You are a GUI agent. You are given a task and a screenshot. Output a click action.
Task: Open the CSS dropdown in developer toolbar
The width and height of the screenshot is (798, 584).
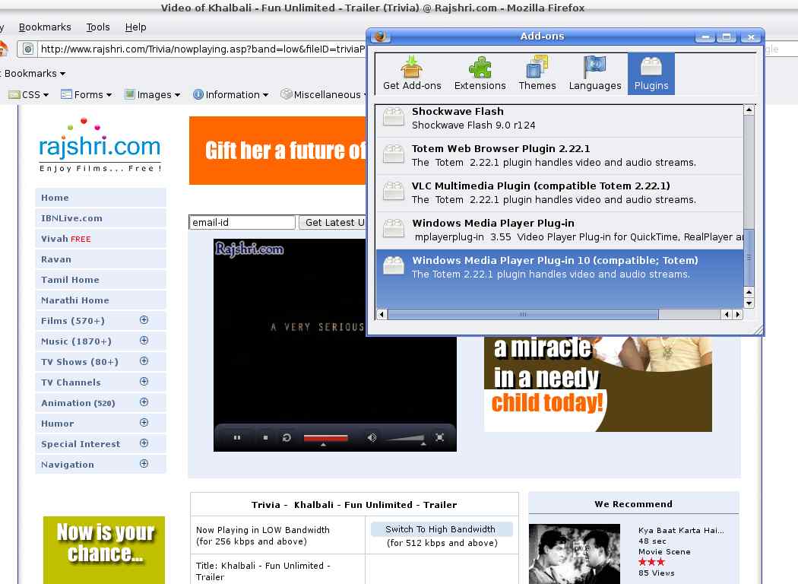29,95
